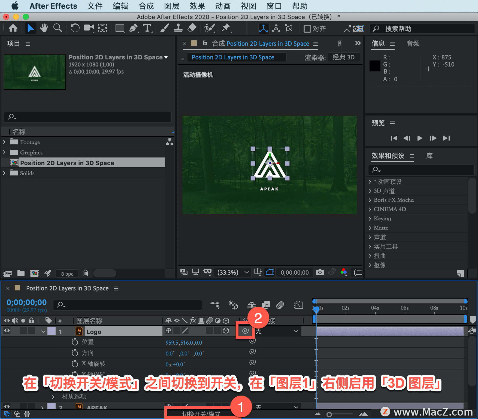Toggle the frame blending enable icon in timeline
This screenshot has width=478, height=419.
[266, 305]
